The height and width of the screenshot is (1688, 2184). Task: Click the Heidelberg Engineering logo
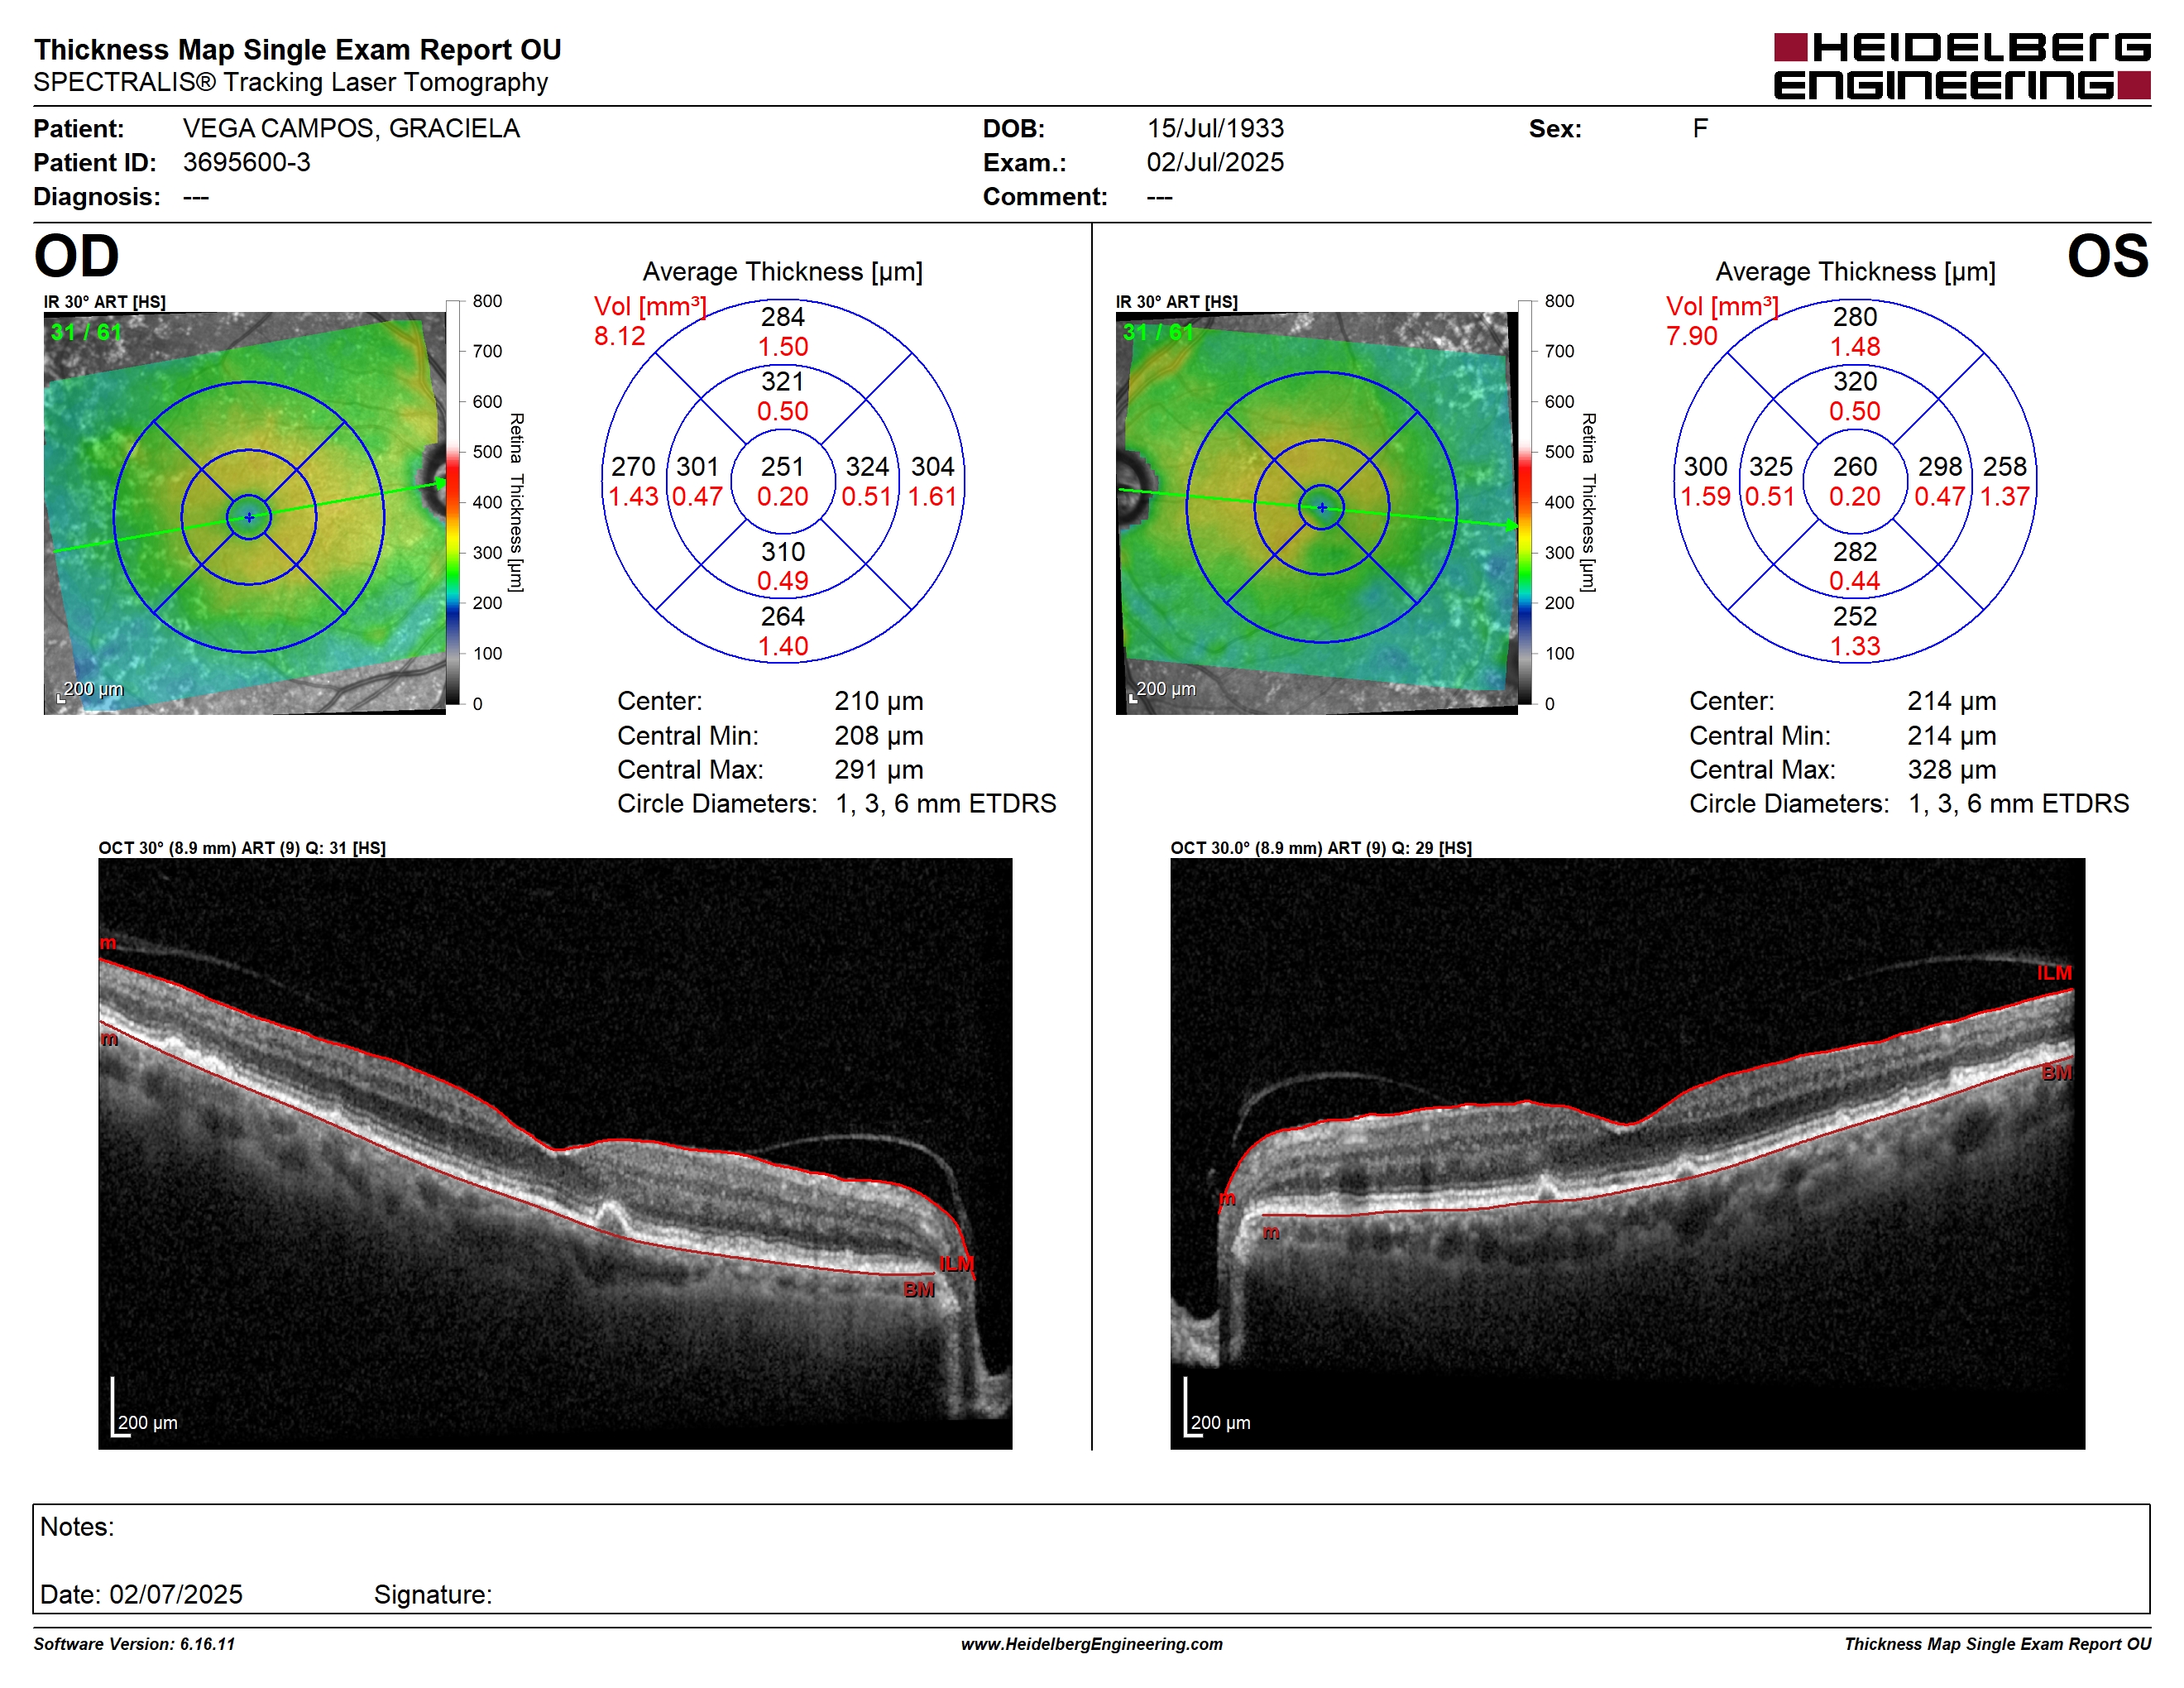tap(1961, 66)
